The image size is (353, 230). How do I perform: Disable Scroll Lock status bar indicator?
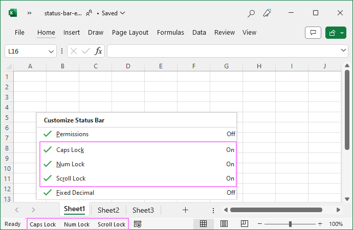(x=71, y=178)
